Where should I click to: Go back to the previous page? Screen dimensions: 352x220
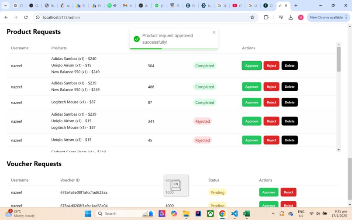coord(6,17)
